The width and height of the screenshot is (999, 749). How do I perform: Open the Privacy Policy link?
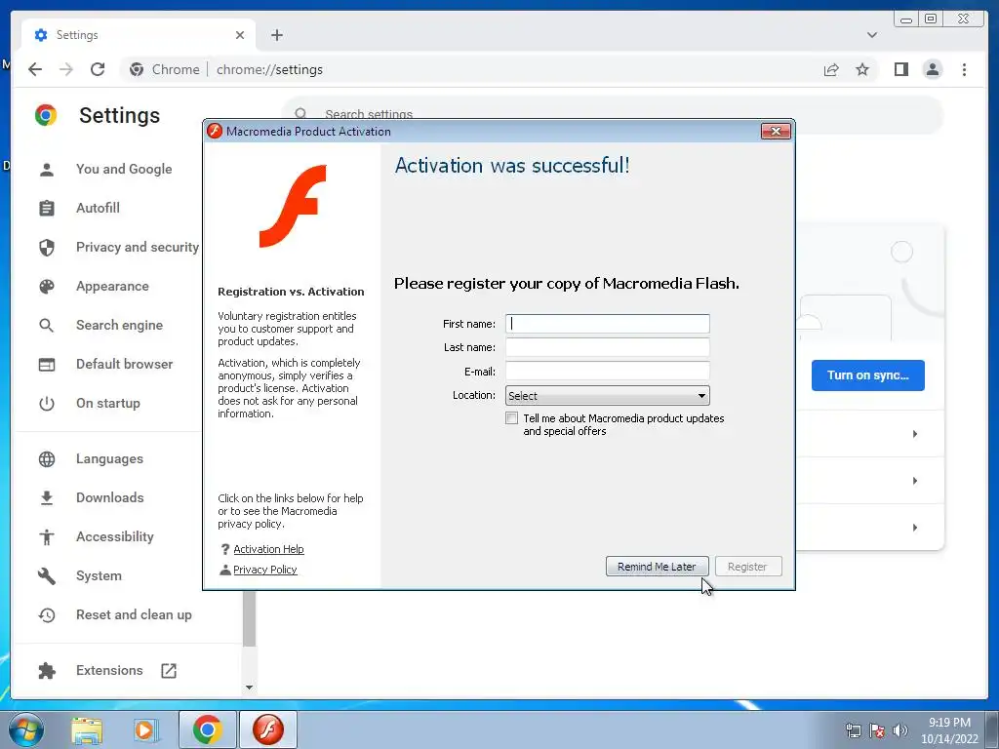[x=265, y=570]
